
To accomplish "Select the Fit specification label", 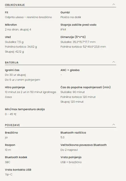I will point(6,12).
